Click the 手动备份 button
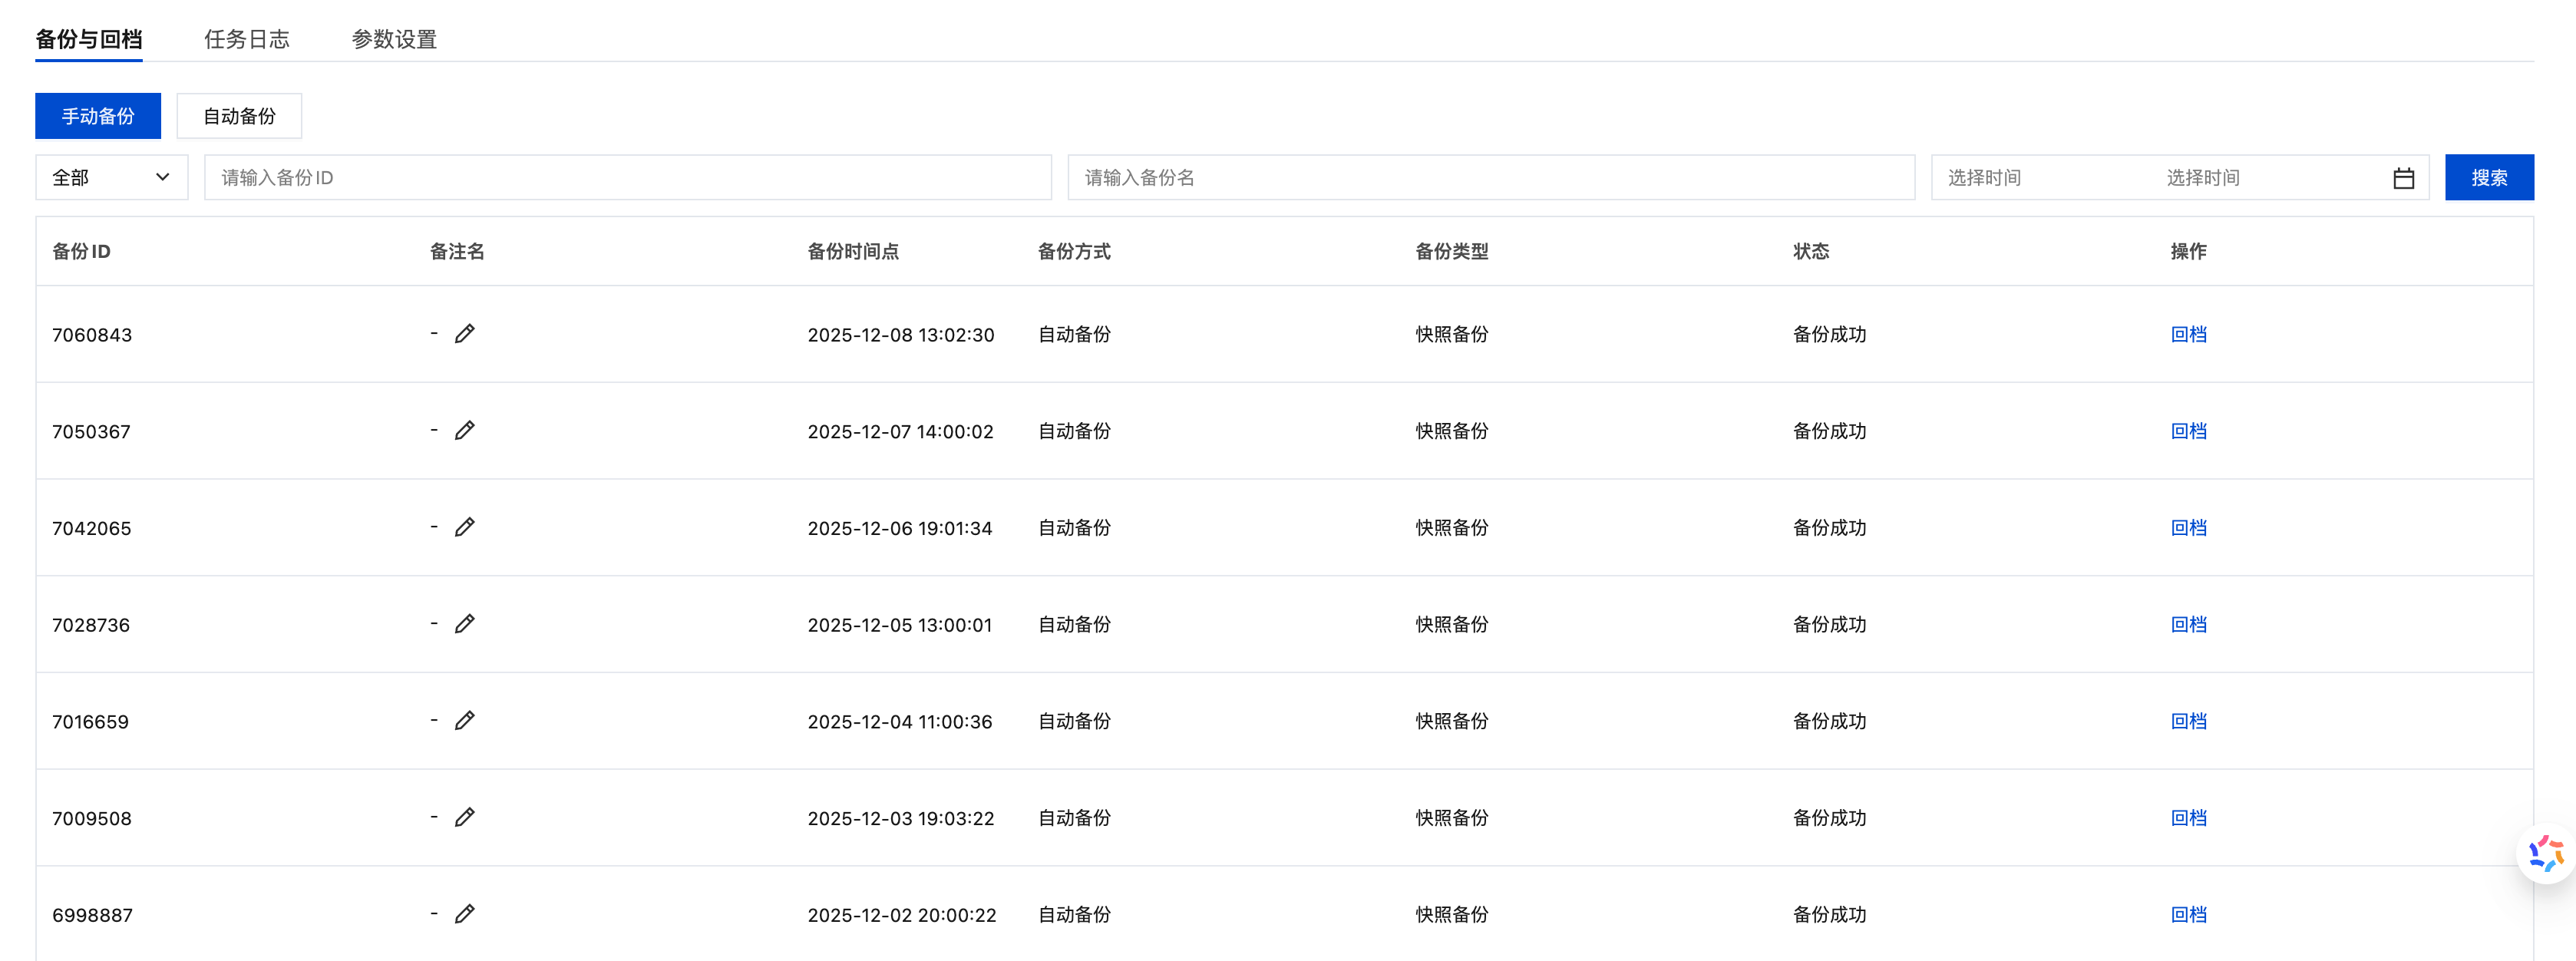 click(98, 116)
